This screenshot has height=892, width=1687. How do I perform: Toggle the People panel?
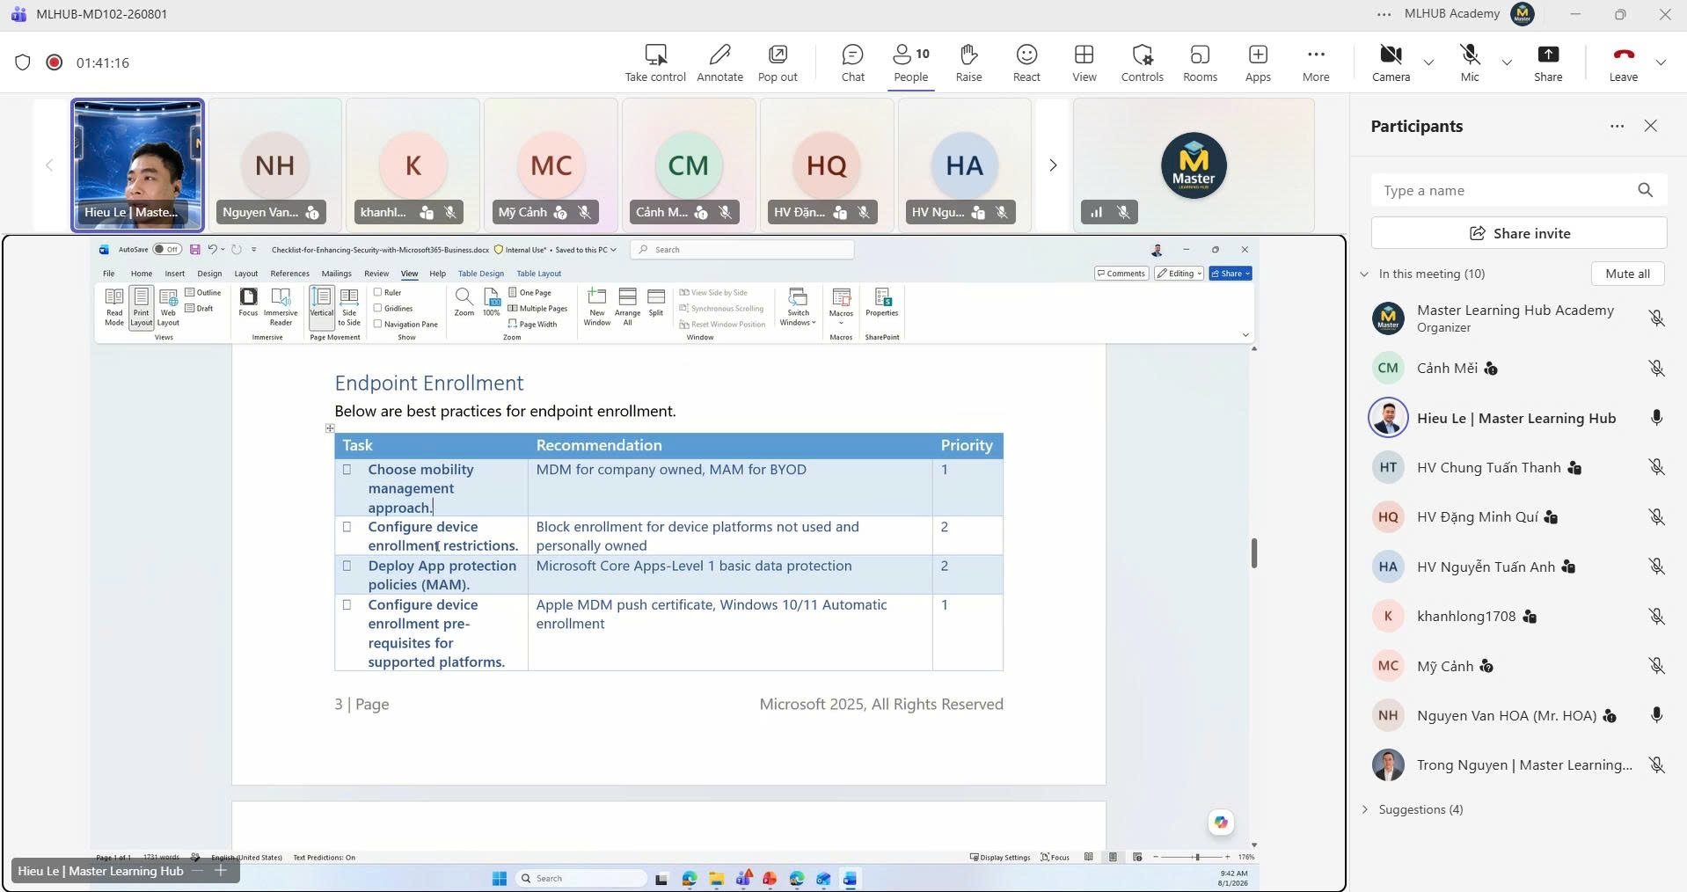pos(911,62)
